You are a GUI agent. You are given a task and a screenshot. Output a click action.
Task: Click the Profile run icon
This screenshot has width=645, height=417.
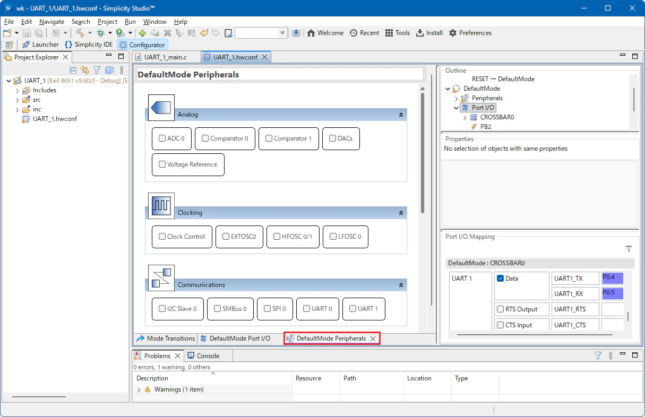pos(120,33)
